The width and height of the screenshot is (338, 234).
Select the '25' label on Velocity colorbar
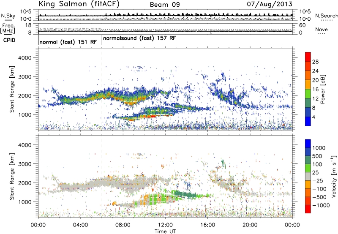tap(315, 172)
